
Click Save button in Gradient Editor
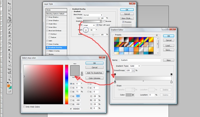coord(169,50)
